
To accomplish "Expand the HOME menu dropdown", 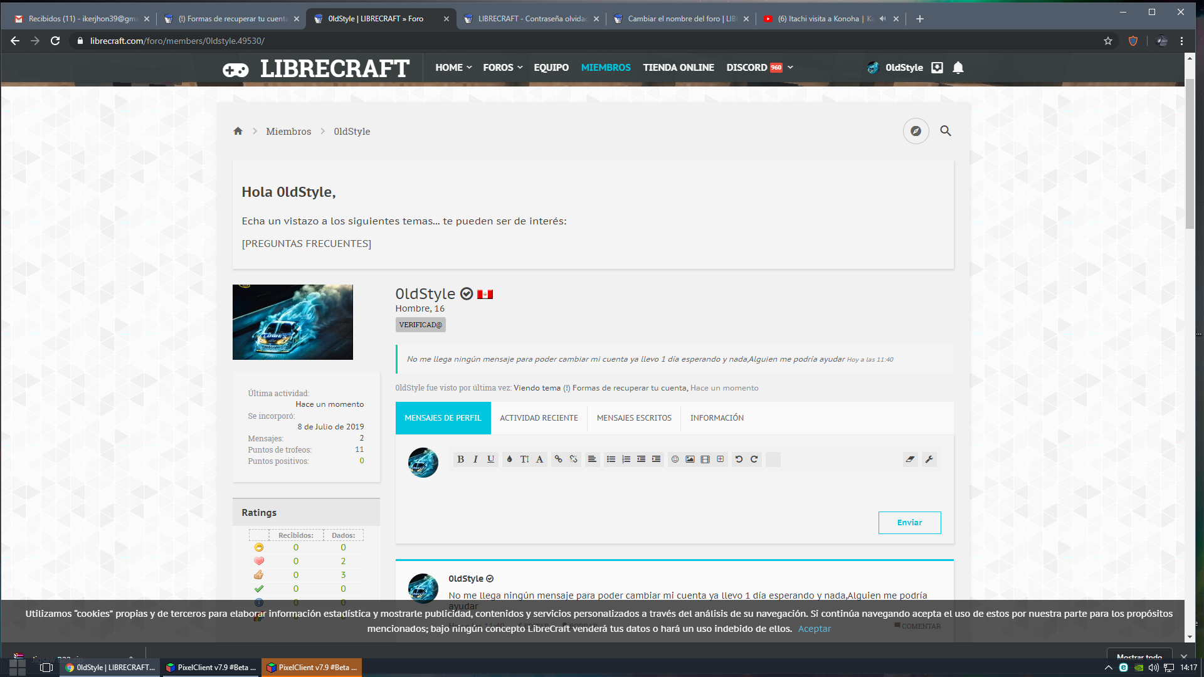I will (469, 68).
